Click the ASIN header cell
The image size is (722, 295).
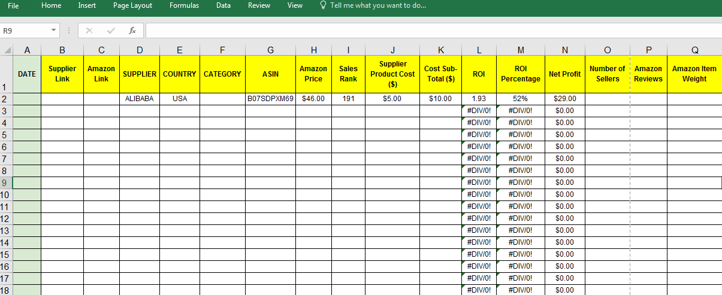point(270,74)
